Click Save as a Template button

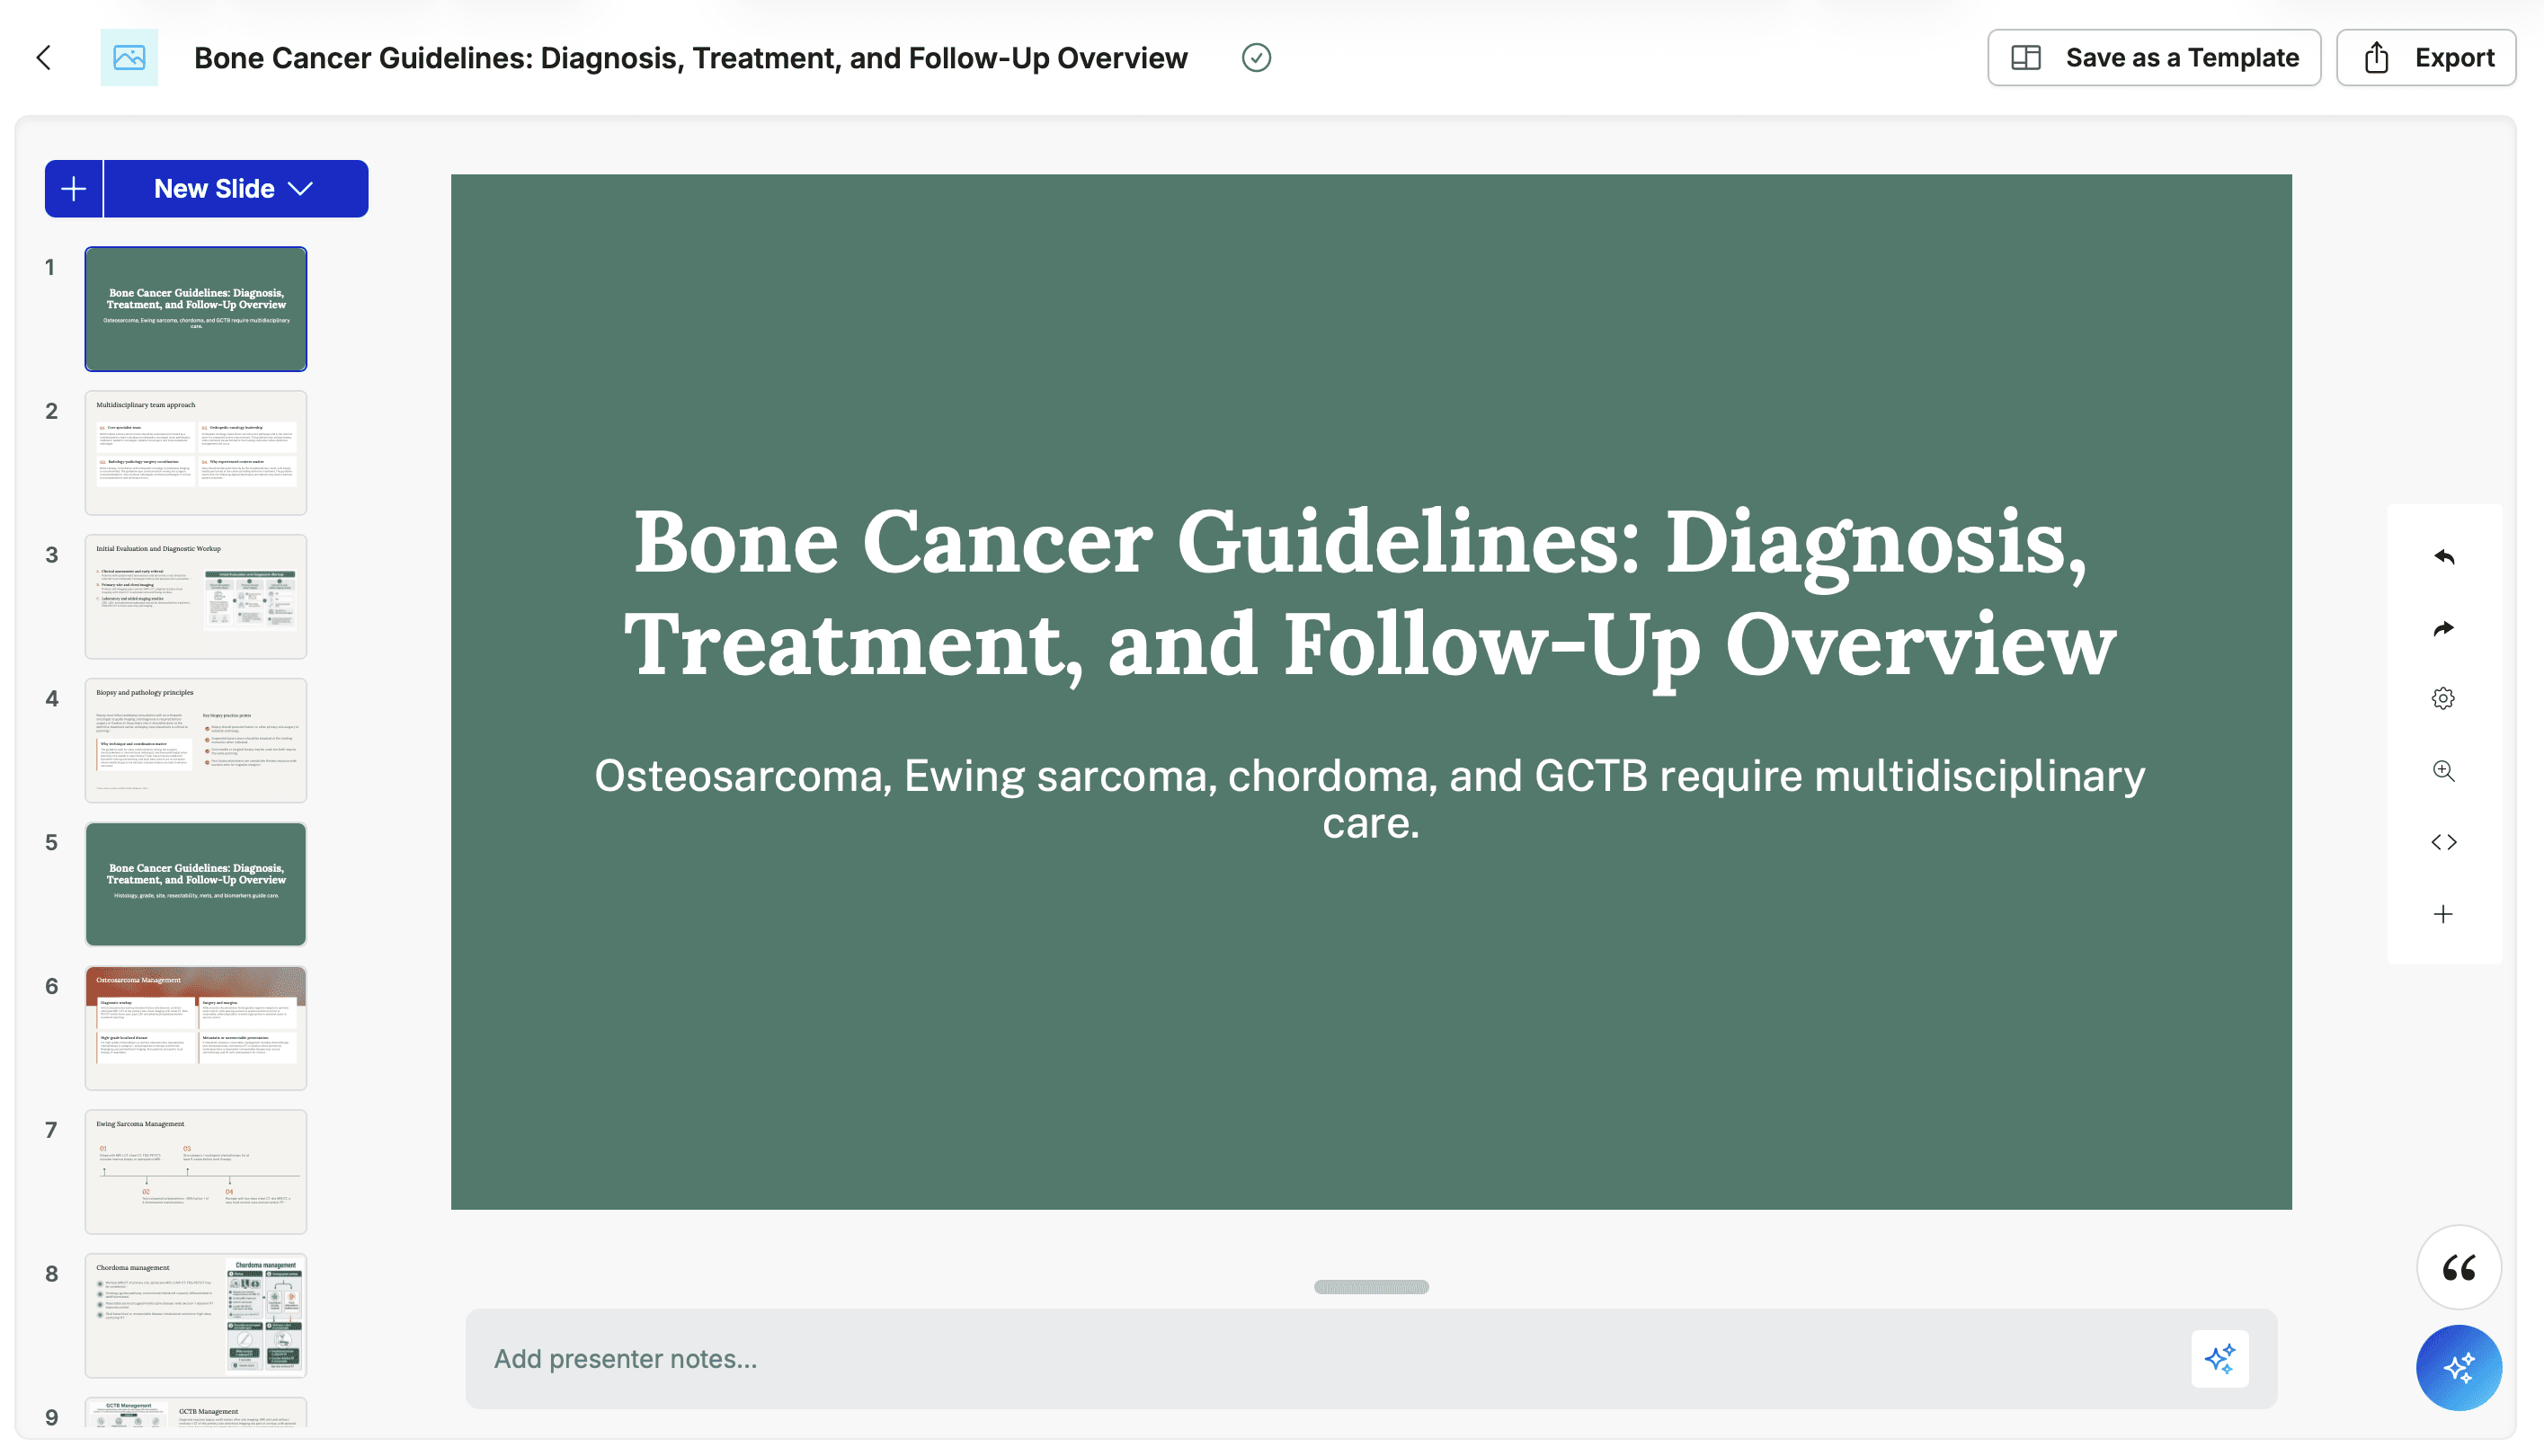(x=2154, y=58)
